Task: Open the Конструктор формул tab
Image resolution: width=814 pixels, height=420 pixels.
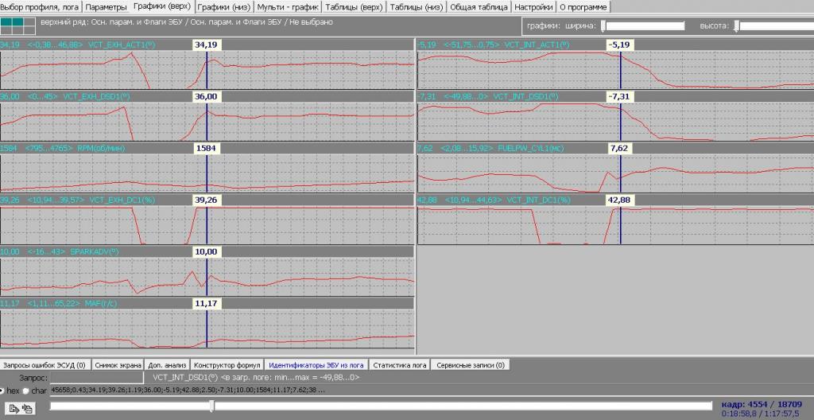Action: [x=227, y=365]
